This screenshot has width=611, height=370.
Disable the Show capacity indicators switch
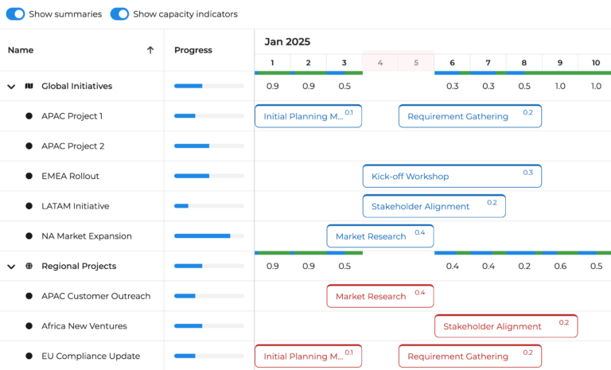click(119, 14)
